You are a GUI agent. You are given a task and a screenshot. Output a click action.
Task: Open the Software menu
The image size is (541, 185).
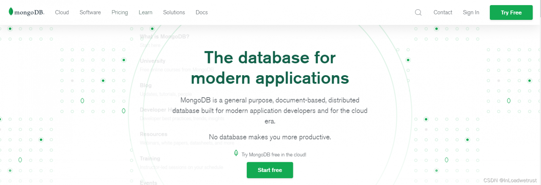90,12
